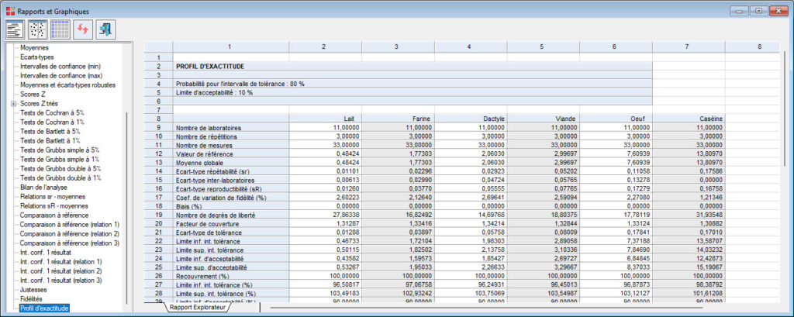Expand the Scores Z triés node

click(x=12, y=103)
